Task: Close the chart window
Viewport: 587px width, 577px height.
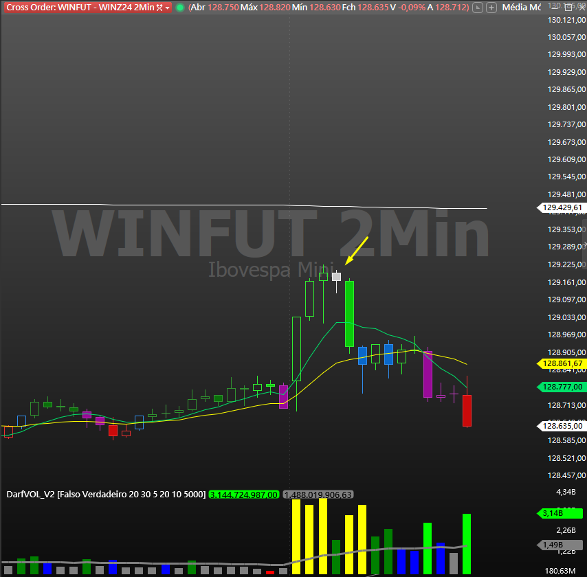Action: tap(581, 7)
